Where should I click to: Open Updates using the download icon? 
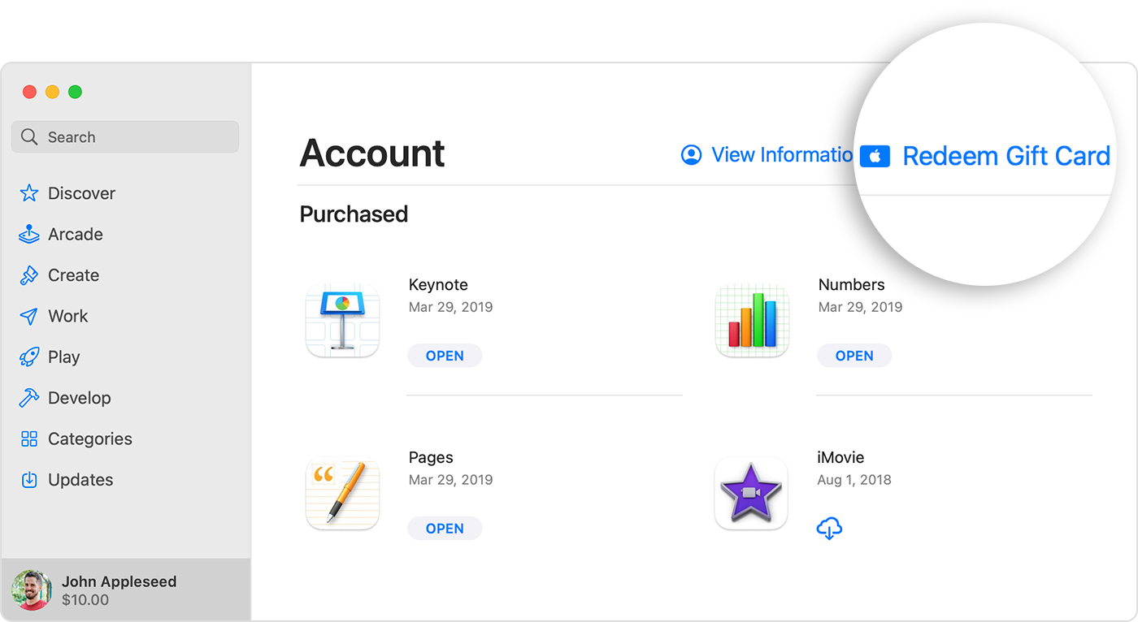pyautogui.click(x=28, y=479)
